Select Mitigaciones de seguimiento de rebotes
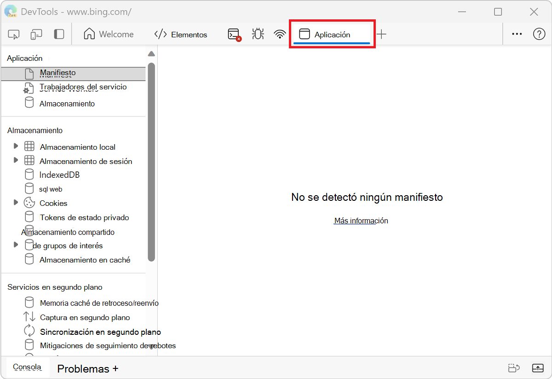552x379 pixels. [108, 345]
